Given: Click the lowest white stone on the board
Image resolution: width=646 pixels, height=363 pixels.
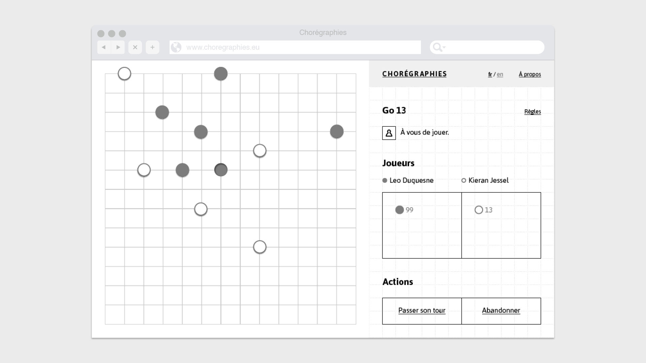Looking at the screenshot, I should tap(260, 247).
